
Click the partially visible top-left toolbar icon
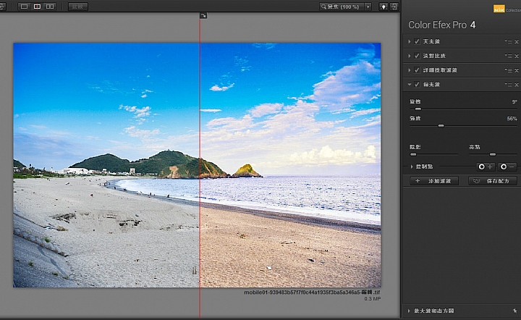pos(2,7)
